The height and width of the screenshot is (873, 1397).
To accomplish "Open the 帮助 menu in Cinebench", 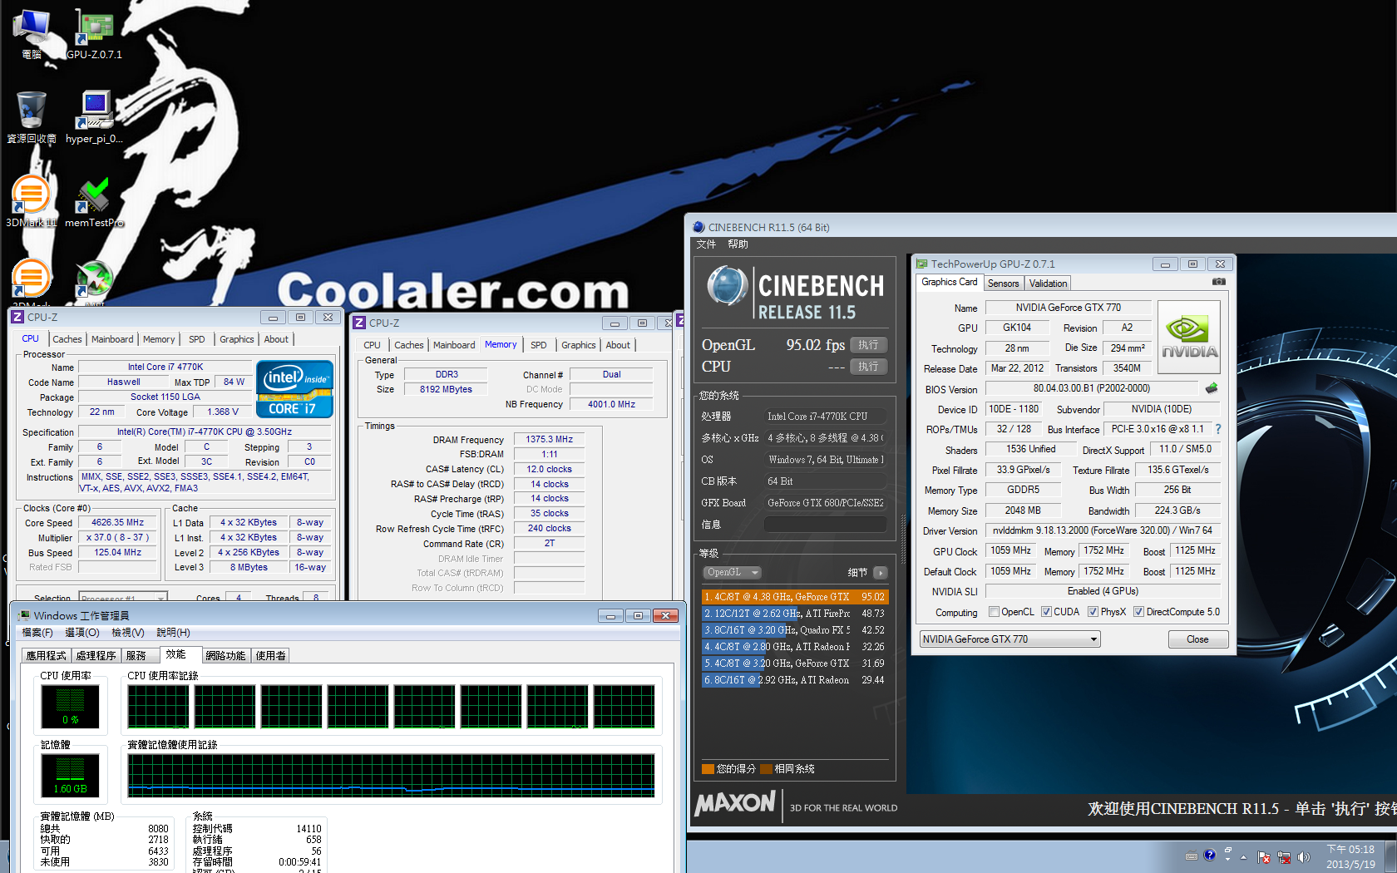I will [738, 244].
